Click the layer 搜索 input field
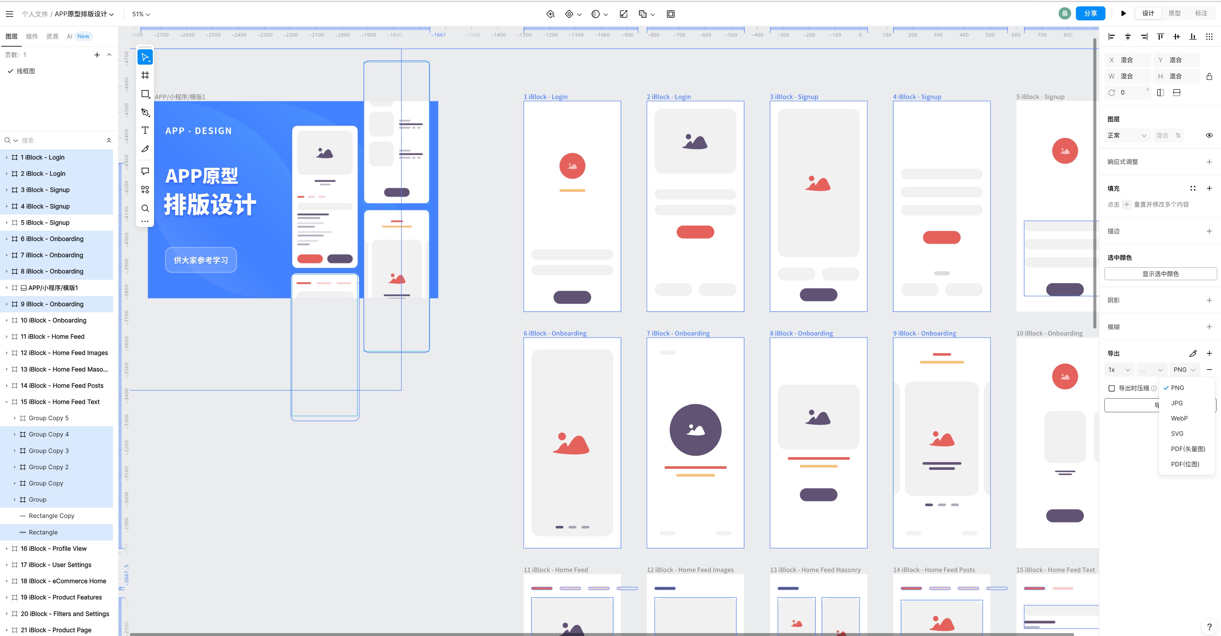The width and height of the screenshot is (1221, 636). (x=62, y=140)
